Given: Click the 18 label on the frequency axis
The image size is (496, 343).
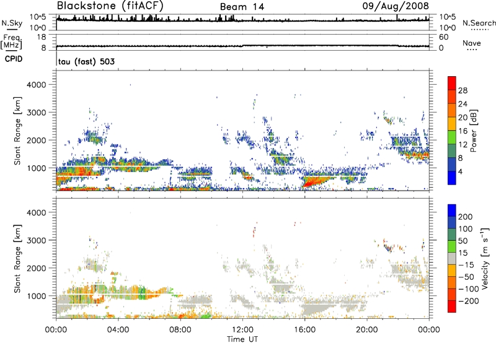Looking at the screenshot, I should coord(42,37).
